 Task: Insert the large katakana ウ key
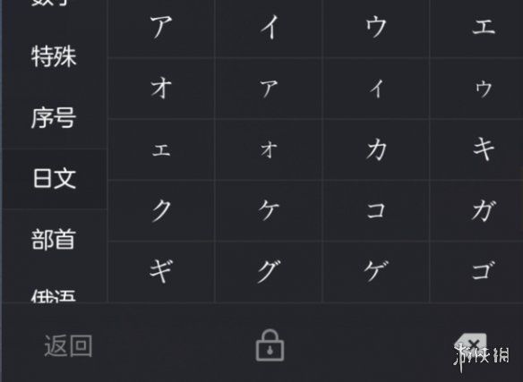coord(376,27)
